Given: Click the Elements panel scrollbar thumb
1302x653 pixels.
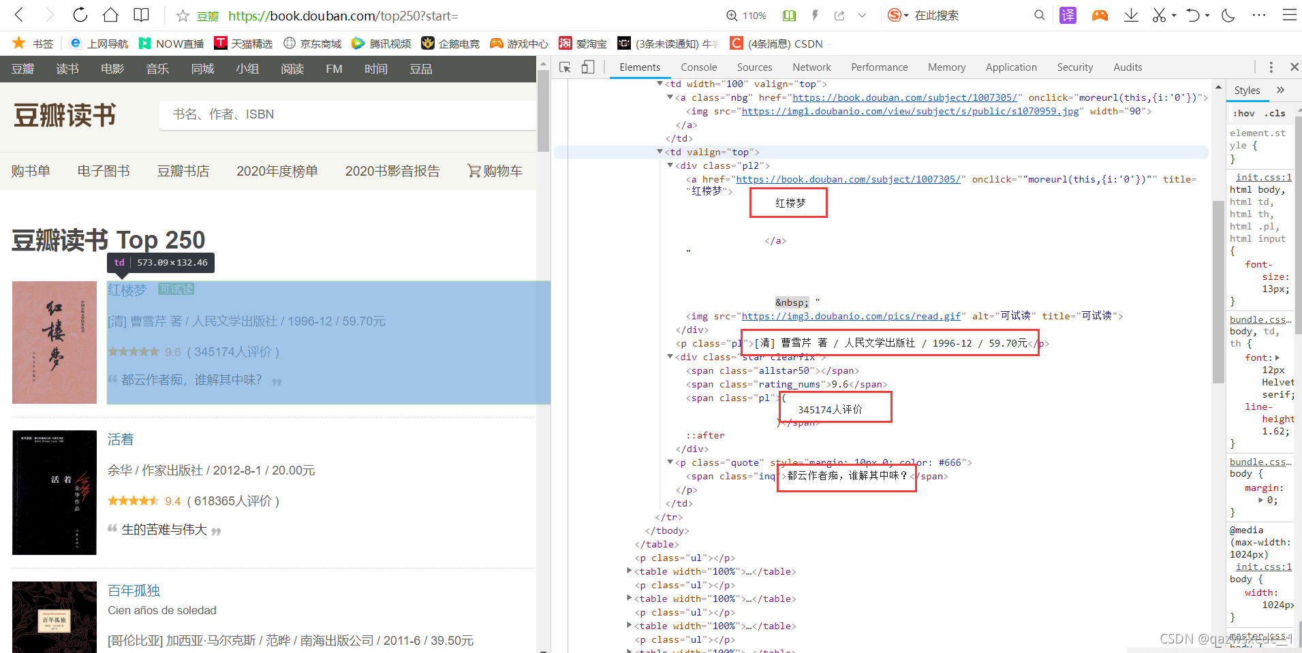Looking at the screenshot, I should click(x=1218, y=291).
